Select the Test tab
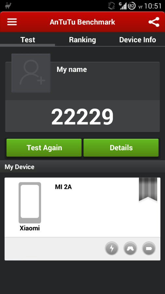The image size is (165, 294). tap(28, 40)
